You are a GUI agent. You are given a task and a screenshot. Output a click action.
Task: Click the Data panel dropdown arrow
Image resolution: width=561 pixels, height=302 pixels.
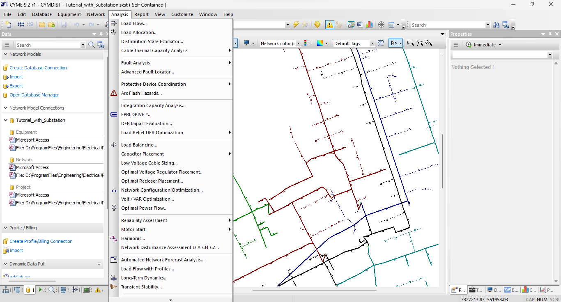pyautogui.click(x=94, y=34)
